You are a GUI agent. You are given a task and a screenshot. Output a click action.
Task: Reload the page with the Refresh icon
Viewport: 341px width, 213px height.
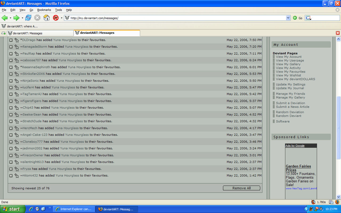tap(28, 18)
